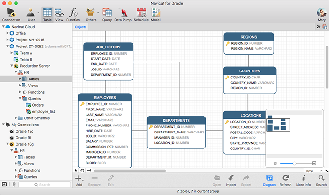329x195 pixels.
Task: Collapse the Oracle 10g node
Action: (x=8, y=144)
